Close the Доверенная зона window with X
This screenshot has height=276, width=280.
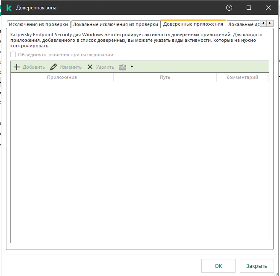(x=268, y=8)
